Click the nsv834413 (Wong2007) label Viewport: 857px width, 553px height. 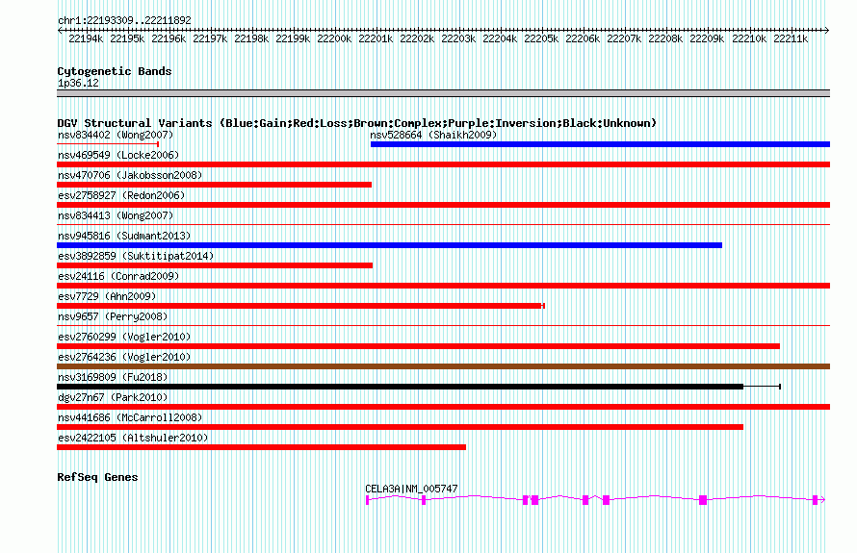pyautogui.click(x=116, y=215)
